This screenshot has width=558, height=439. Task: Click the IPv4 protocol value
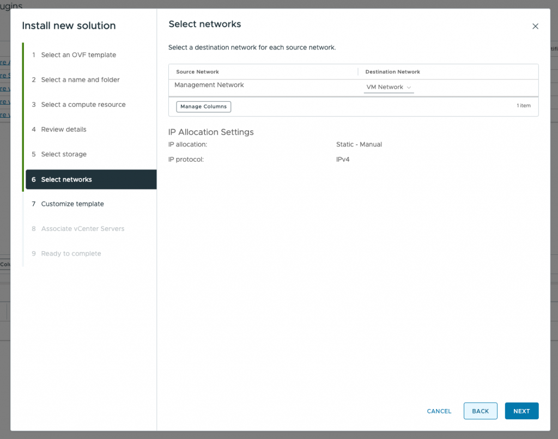[343, 160]
